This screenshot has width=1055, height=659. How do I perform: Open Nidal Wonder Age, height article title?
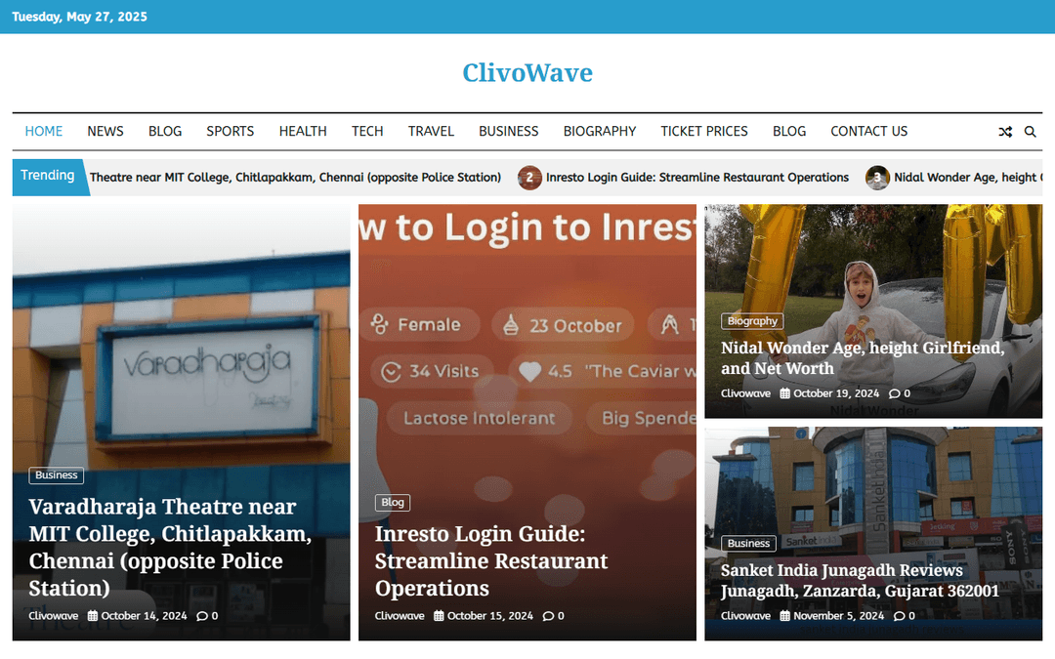[863, 357]
